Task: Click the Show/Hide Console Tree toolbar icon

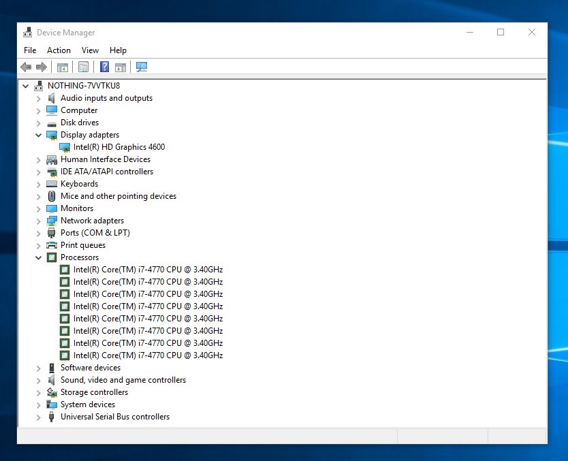Action: coord(63,66)
